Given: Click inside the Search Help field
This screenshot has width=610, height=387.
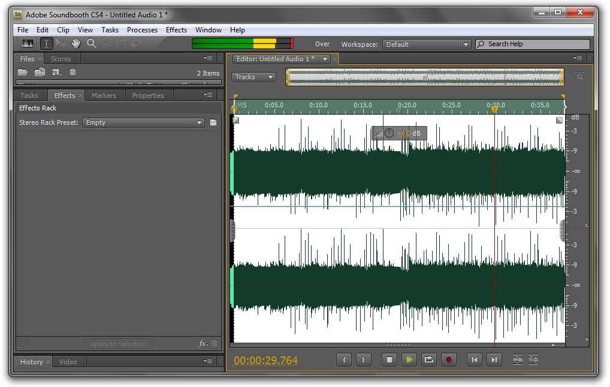Looking at the screenshot, I should pos(533,44).
